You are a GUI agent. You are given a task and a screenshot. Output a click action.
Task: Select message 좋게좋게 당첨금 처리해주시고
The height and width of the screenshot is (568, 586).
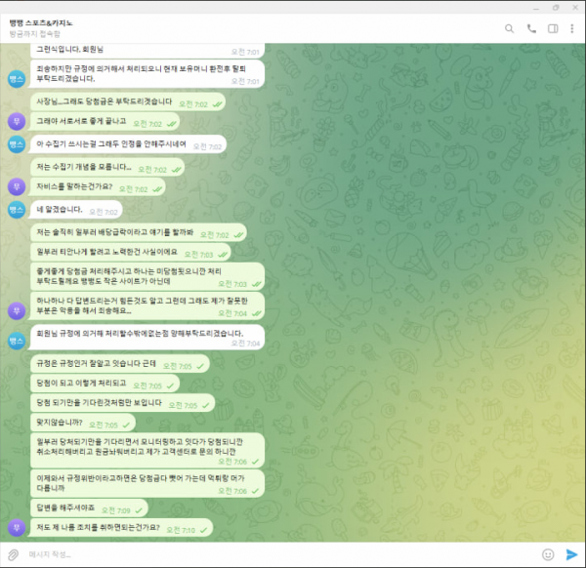pos(147,276)
